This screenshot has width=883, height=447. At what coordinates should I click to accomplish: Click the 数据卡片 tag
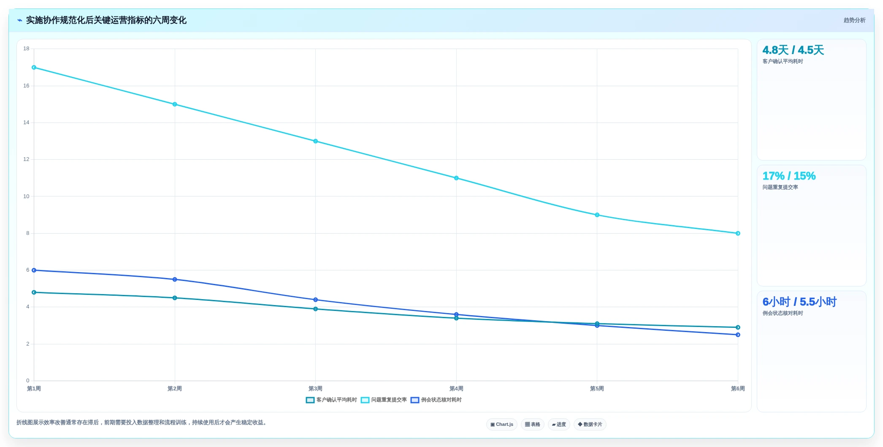[x=590, y=424]
